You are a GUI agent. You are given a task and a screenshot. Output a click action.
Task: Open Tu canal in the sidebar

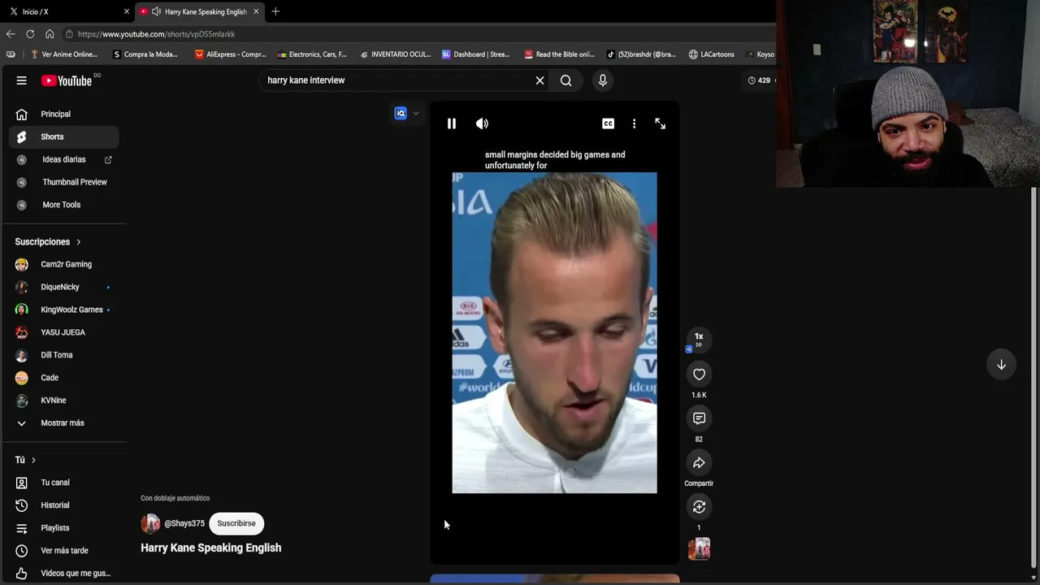coord(63,483)
